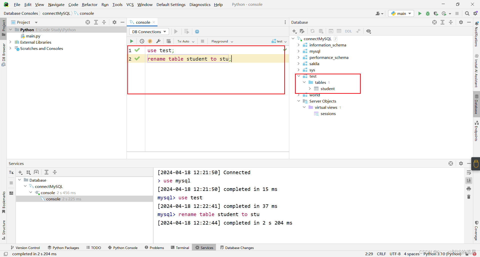Open Project panel settings gear

114,22
